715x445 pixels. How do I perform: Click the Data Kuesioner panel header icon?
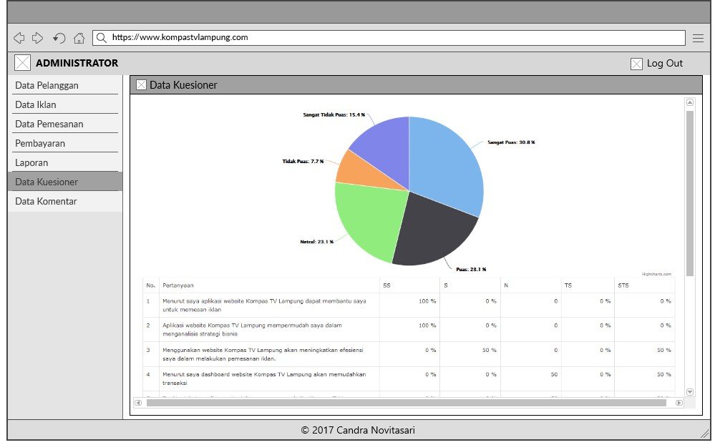pos(141,85)
